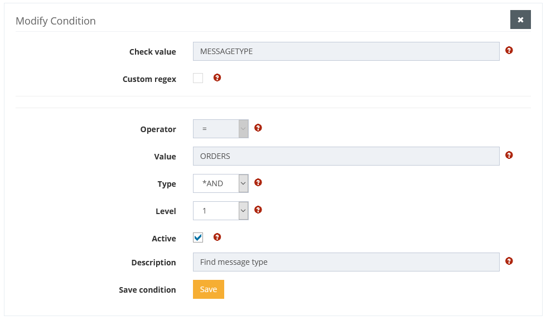Close the Modify Condition dialog
Image resolution: width=546 pixels, height=320 pixels.
520,20
